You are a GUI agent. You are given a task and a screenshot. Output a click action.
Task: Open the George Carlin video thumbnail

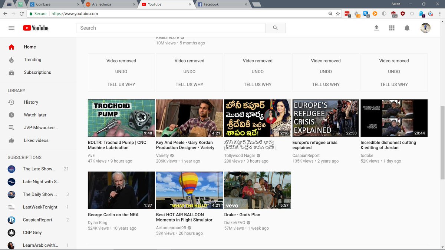[121, 190]
